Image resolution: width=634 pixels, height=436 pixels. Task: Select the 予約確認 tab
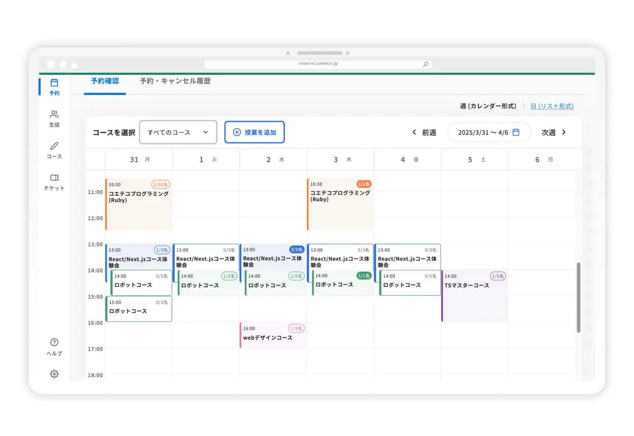(x=104, y=81)
